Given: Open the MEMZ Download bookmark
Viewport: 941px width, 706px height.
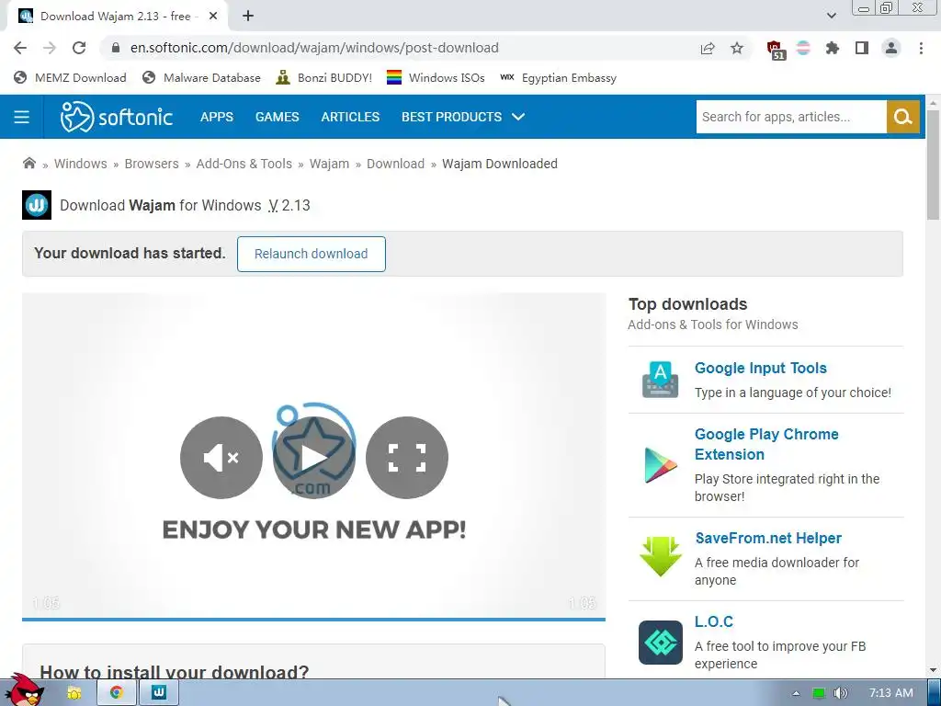Looking at the screenshot, I should point(70,77).
